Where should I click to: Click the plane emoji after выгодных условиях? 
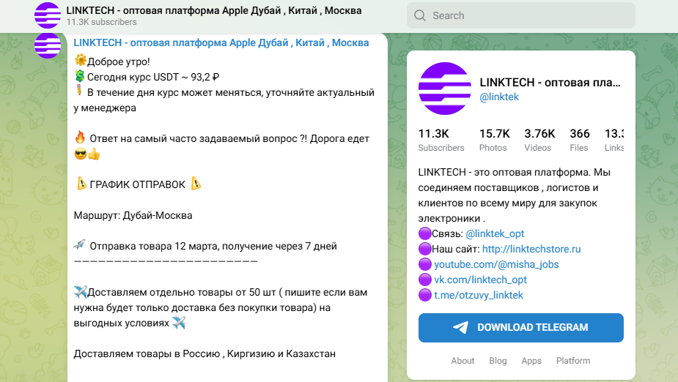[179, 323]
